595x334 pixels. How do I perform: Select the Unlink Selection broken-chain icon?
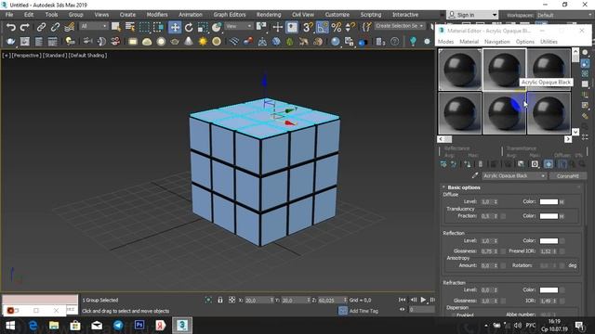(55, 27)
